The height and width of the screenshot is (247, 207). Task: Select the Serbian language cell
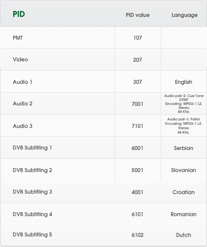(184, 148)
